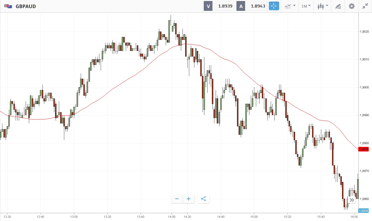Viewport: 372px width, 221px height.
Task: Open the drawing tools icon
Action: point(338,6)
